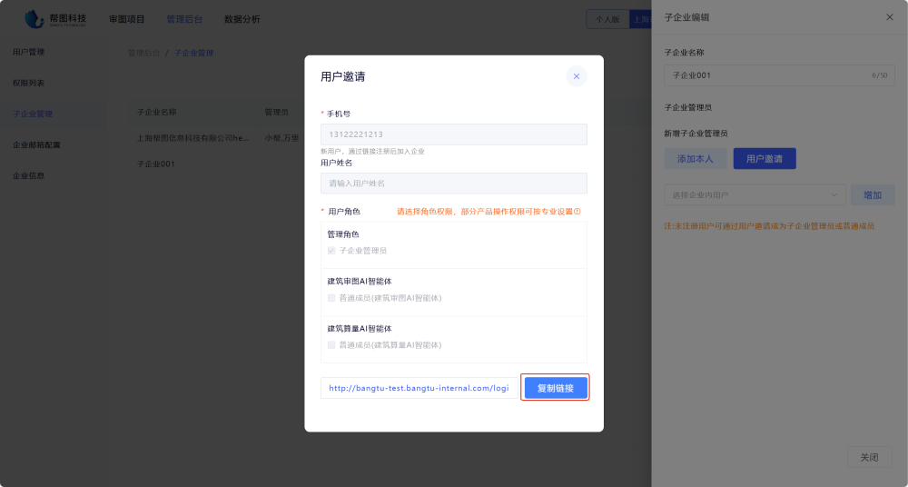Select 管理后台 in top navigation

click(x=184, y=19)
